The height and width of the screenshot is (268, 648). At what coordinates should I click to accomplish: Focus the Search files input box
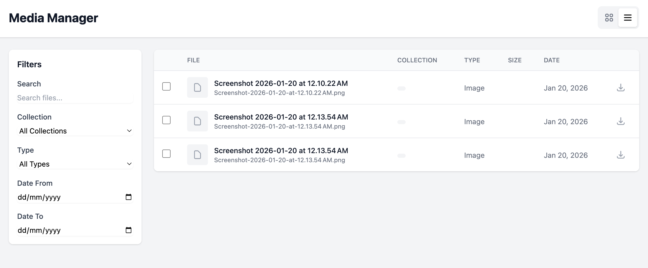pos(75,98)
